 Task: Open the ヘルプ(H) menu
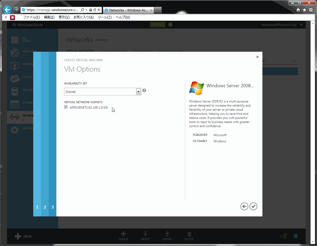tap(123, 17)
